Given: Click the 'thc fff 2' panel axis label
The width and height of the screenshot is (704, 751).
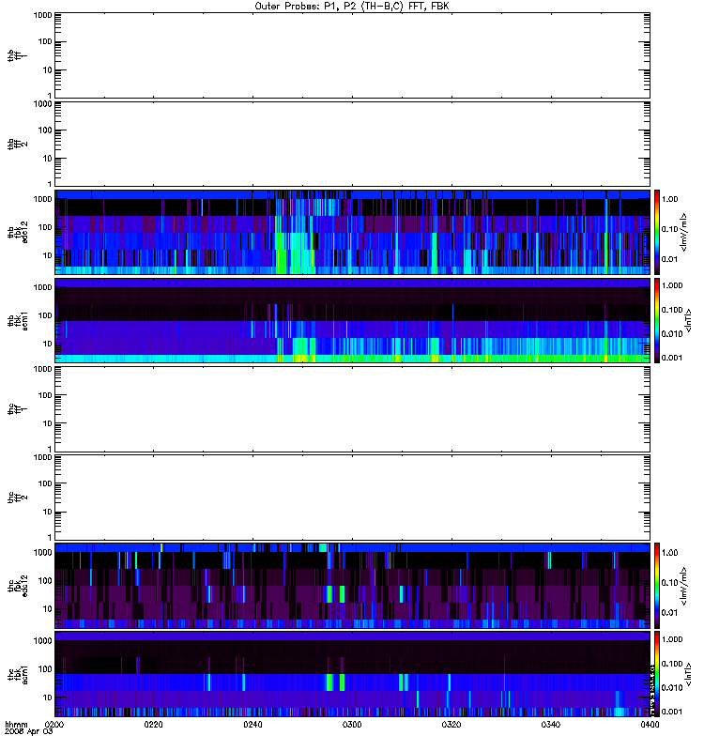Looking at the screenshot, I should pos(17,498).
